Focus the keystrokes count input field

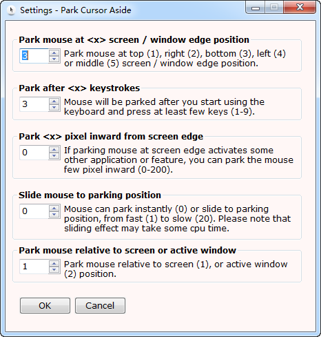pyautogui.click(x=34, y=104)
